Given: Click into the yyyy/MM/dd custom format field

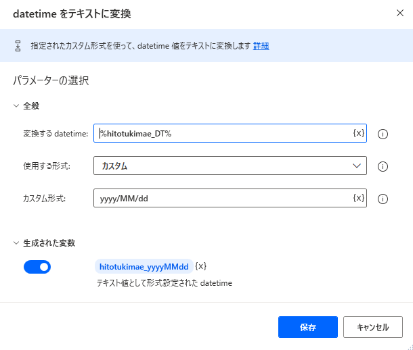Looking at the screenshot, I should (223, 198).
